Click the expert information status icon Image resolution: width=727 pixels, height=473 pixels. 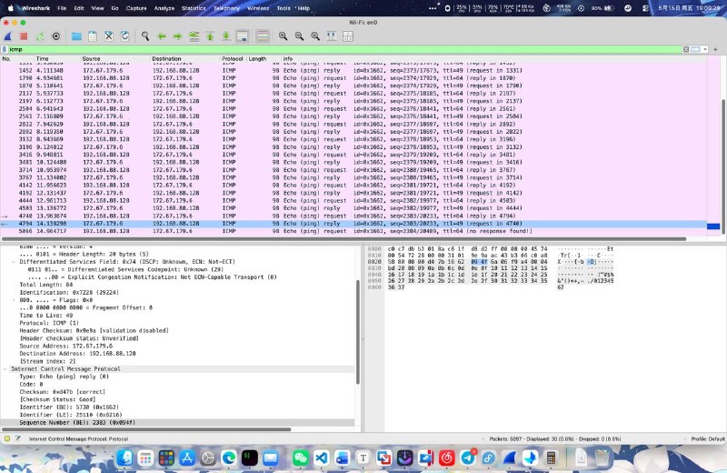[x=7, y=438]
